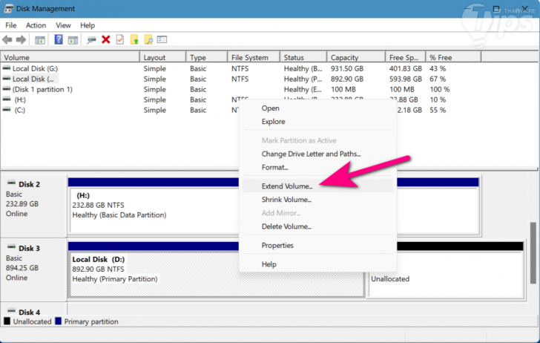Click the 593.98 GB free space cell
Screen dimensions: 540x343
click(405, 79)
